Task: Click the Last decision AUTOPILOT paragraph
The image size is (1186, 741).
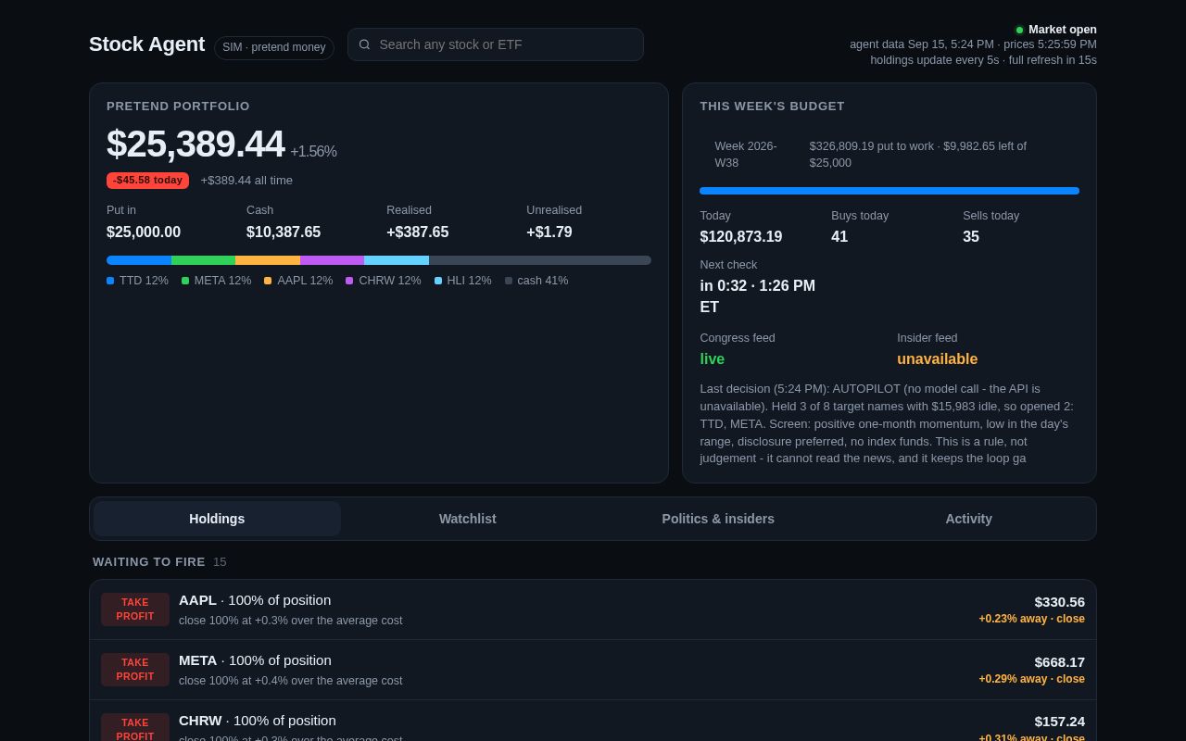Action: [888, 423]
